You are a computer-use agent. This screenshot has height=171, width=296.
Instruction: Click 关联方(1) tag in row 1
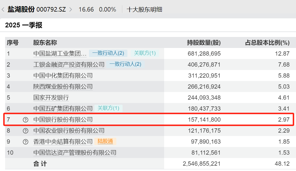click(x=145, y=53)
